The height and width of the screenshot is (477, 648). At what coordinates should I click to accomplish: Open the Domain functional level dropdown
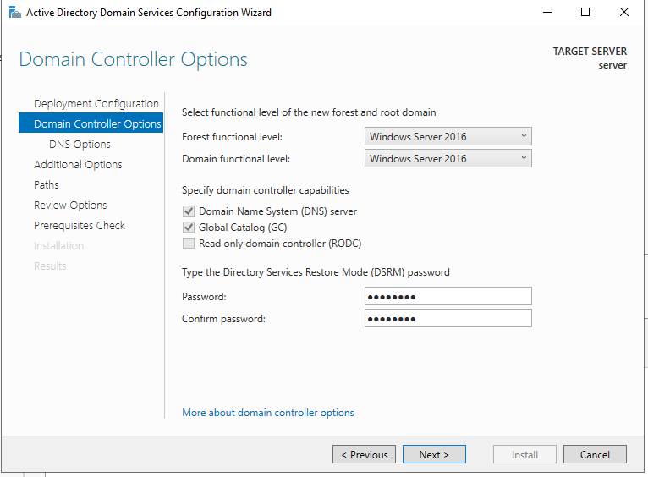pos(448,159)
